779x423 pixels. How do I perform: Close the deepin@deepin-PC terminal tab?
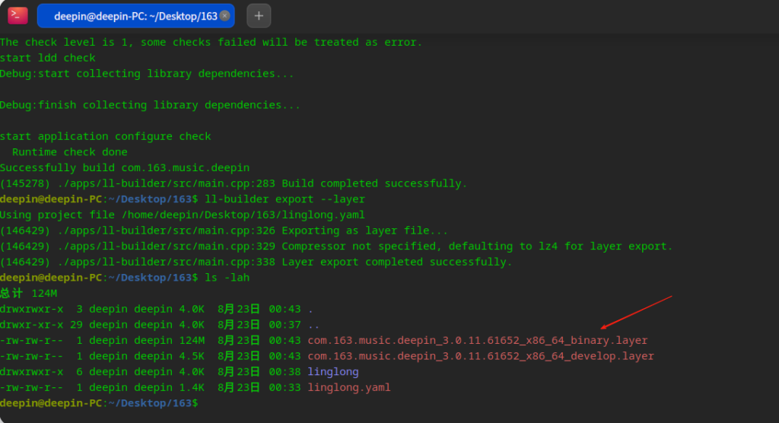224,15
